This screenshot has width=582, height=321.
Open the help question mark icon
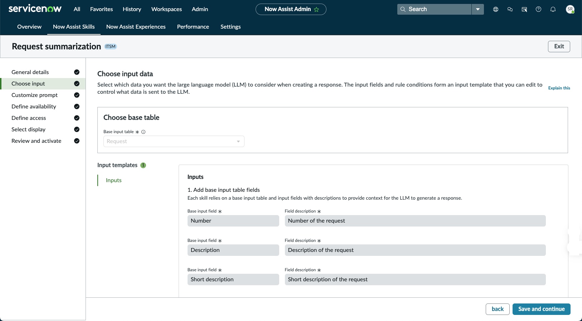pyautogui.click(x=539, y=9)
